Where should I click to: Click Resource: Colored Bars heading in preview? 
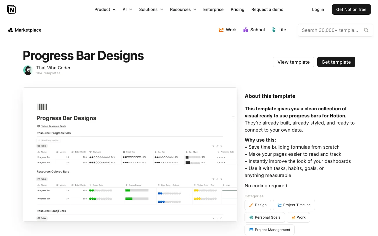pos(53,171)
